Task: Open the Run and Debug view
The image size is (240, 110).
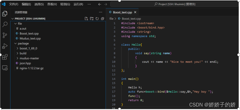Action: 5,46
